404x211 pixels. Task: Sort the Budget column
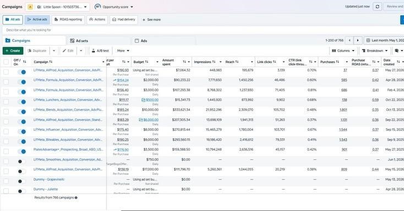[146, 62]
